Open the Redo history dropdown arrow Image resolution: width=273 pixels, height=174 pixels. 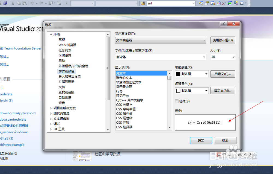point(46,3)
